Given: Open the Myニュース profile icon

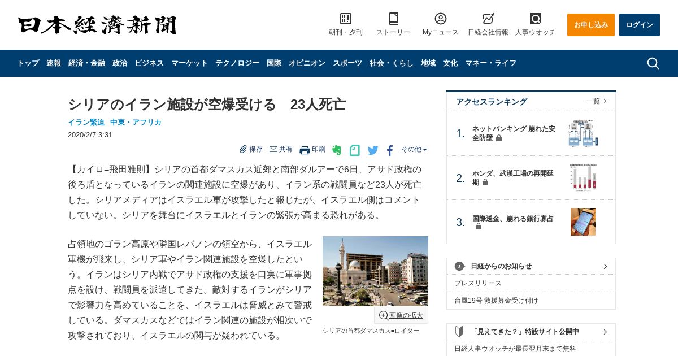Looking at the screenshot, I should pyautogui.click(x=441, y=19).
